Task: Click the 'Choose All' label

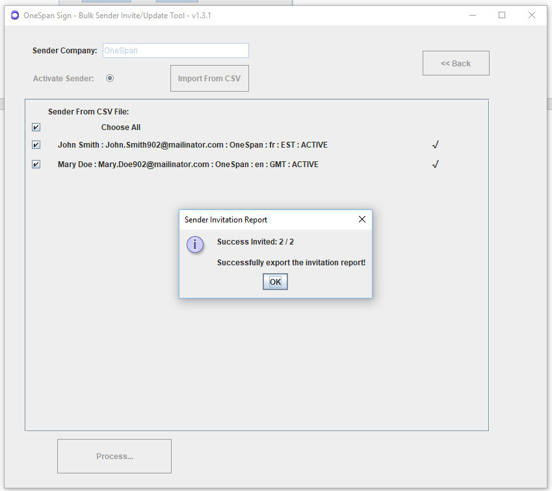Action: [x=121, y=127]
